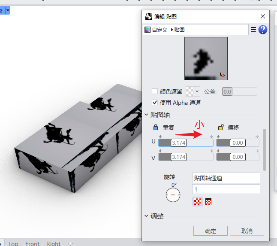277x246 pixels.
Task: Close the 编辑 贴图 dialog
Action: [x=263, y=16]
